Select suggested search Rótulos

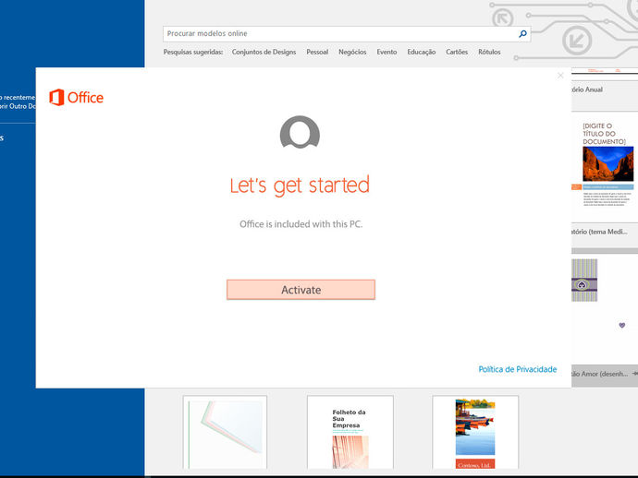(x=489, y=52)
